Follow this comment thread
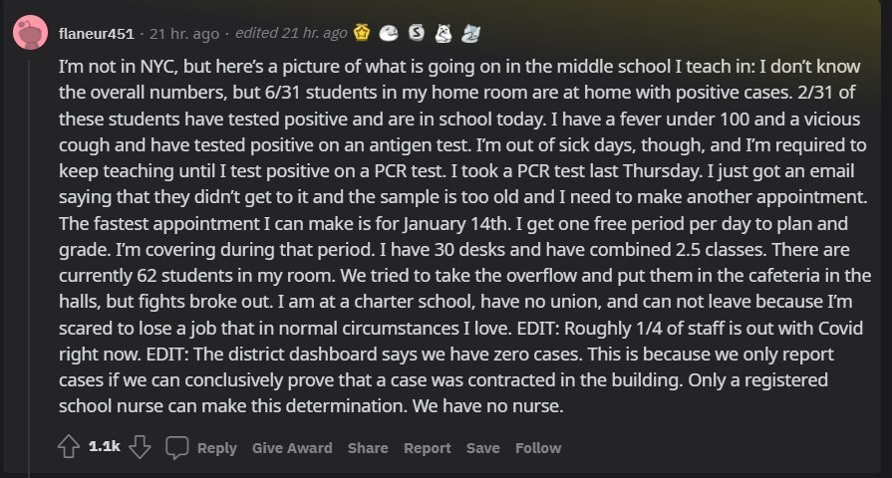This screenshot has height=478, width=892. coord(538,448)
